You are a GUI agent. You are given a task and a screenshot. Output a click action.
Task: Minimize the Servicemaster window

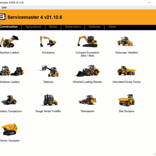click(x=149, y=3)
